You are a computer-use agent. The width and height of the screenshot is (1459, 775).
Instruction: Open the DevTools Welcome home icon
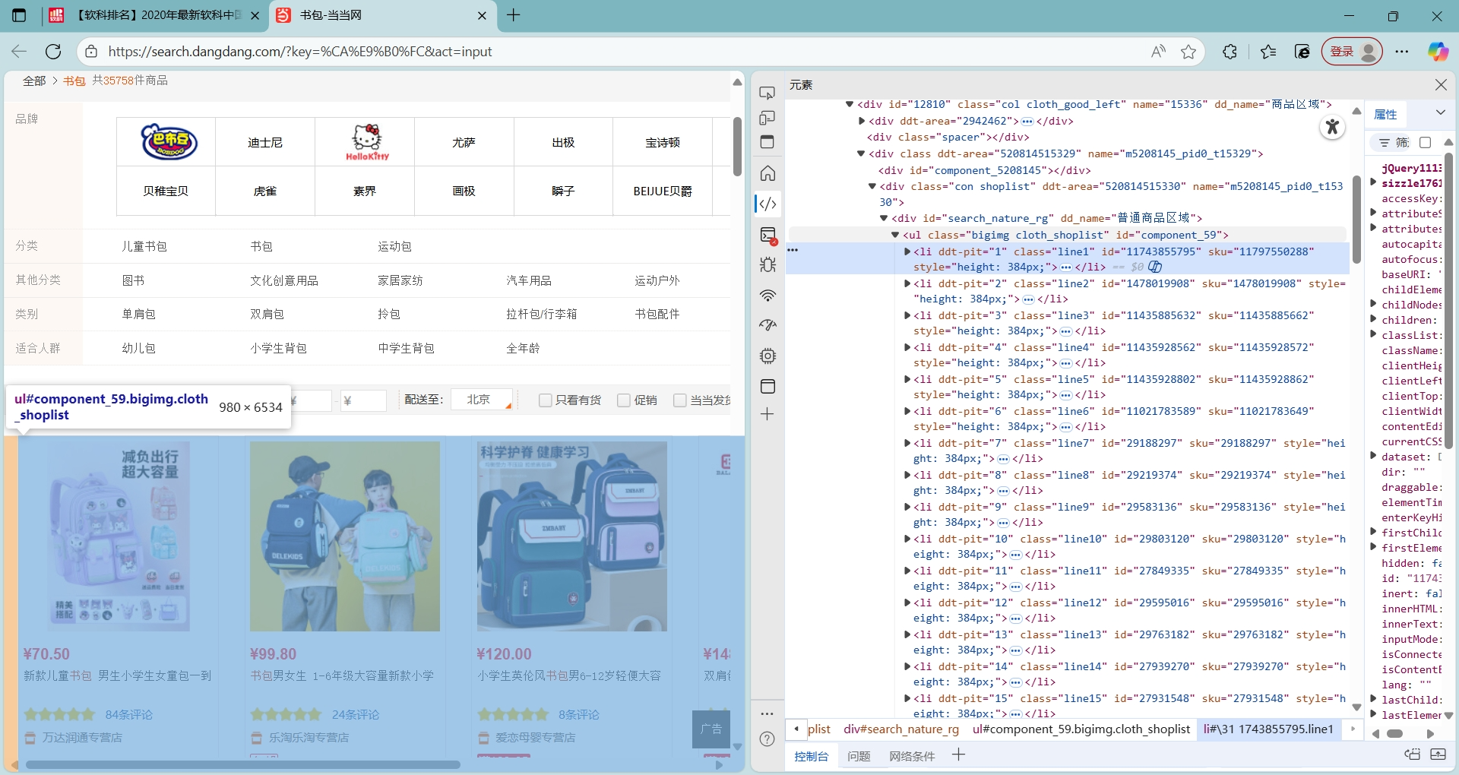767,173
